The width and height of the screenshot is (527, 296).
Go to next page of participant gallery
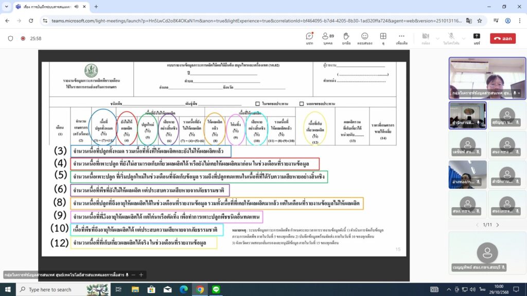tap(497, 225)
